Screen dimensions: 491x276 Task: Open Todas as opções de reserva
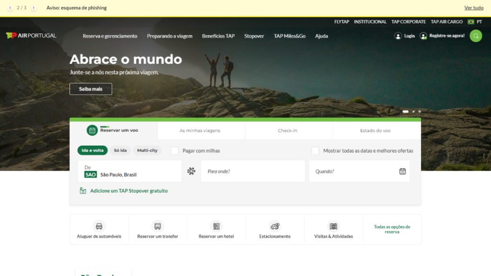pos(392,229)
